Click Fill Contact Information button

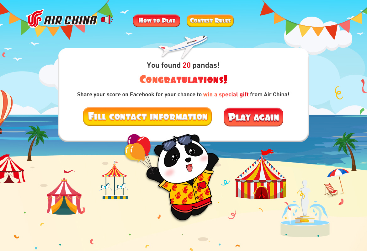pyautogui.click(x=147, y=116)
